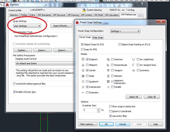This screenshot has height=132, width=170.
Task: Click the Crosshair Size input field
Action: 90,110
